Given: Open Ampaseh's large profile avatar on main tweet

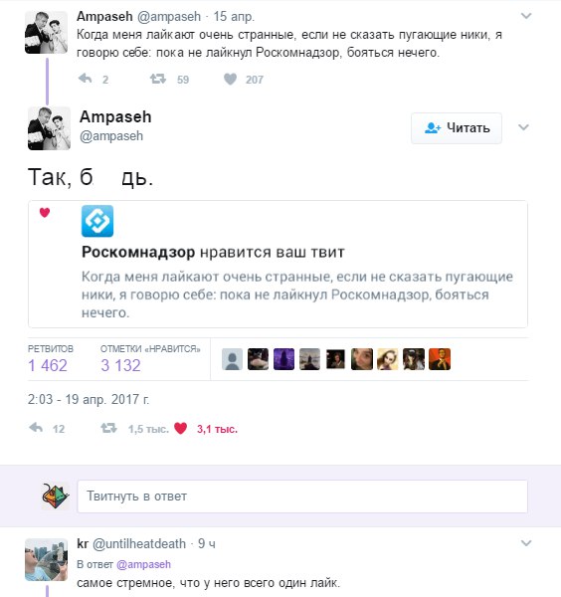Looking at the screenshot, I should click(x=49, y=128).
